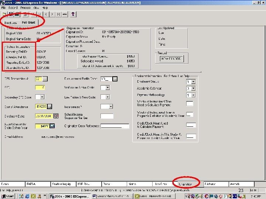Click Credit/Clock Hours in Program's Academic Year field
The height and width of the screenshot is (199, 266).
click(191, 136)
